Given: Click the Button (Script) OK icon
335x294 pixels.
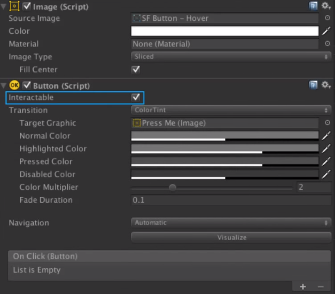Looking at the screenshot, I should coord(14,85).
